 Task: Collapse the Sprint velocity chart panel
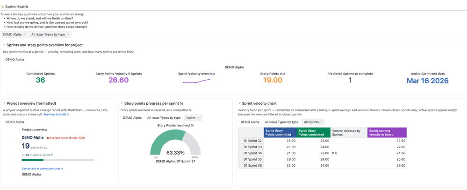pos(239,103)
